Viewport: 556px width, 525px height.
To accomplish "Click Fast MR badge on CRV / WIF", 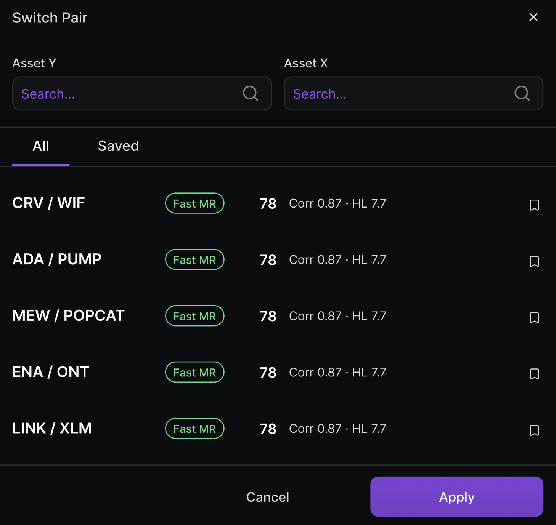I will (194, 203).
